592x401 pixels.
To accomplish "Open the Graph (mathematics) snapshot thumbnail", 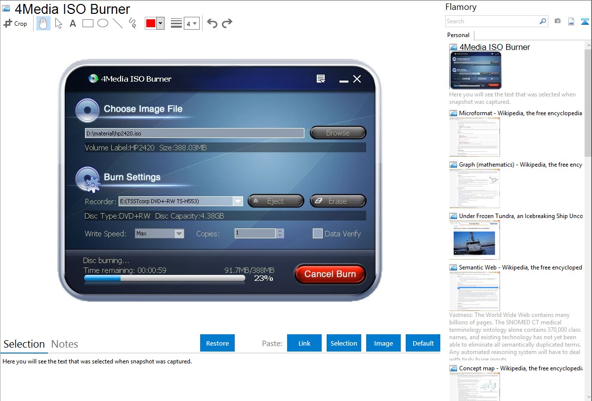I will [474, 188].
